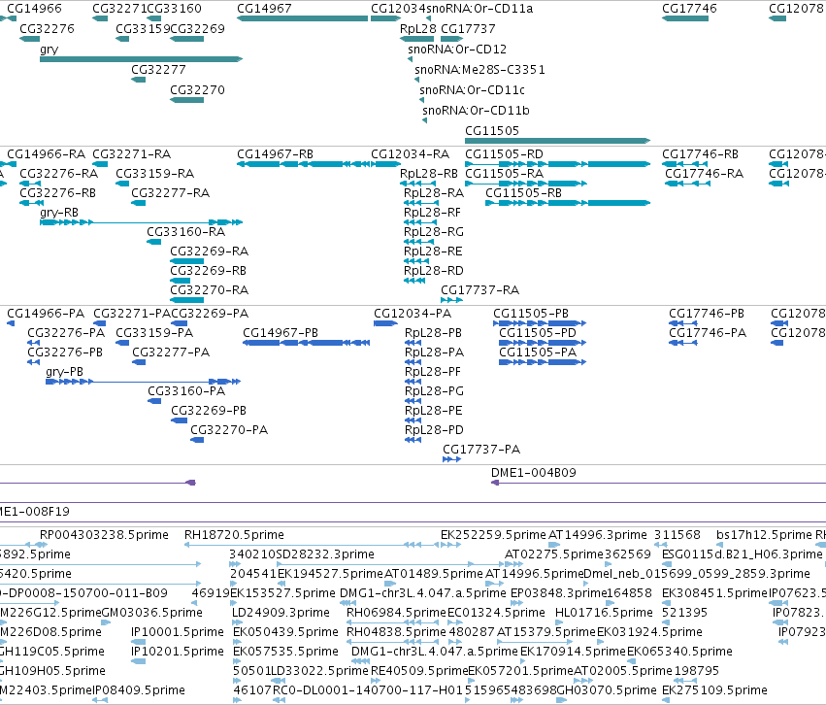Click the snoRNA:Or-CD12 label
The height and width of the screenshot is (705, 826).
click(457, 49)
